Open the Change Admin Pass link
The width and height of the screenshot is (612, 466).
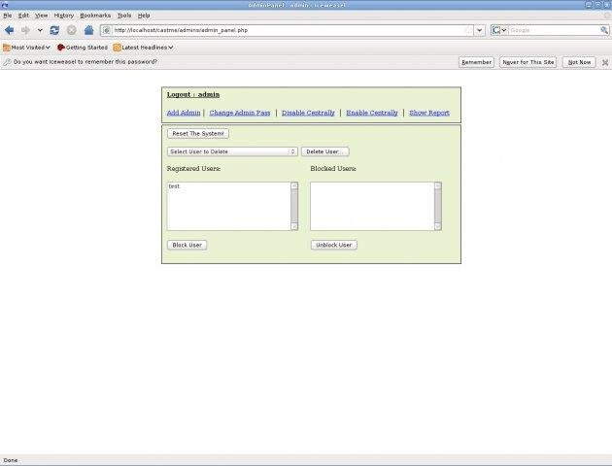(x=240, y=113)
